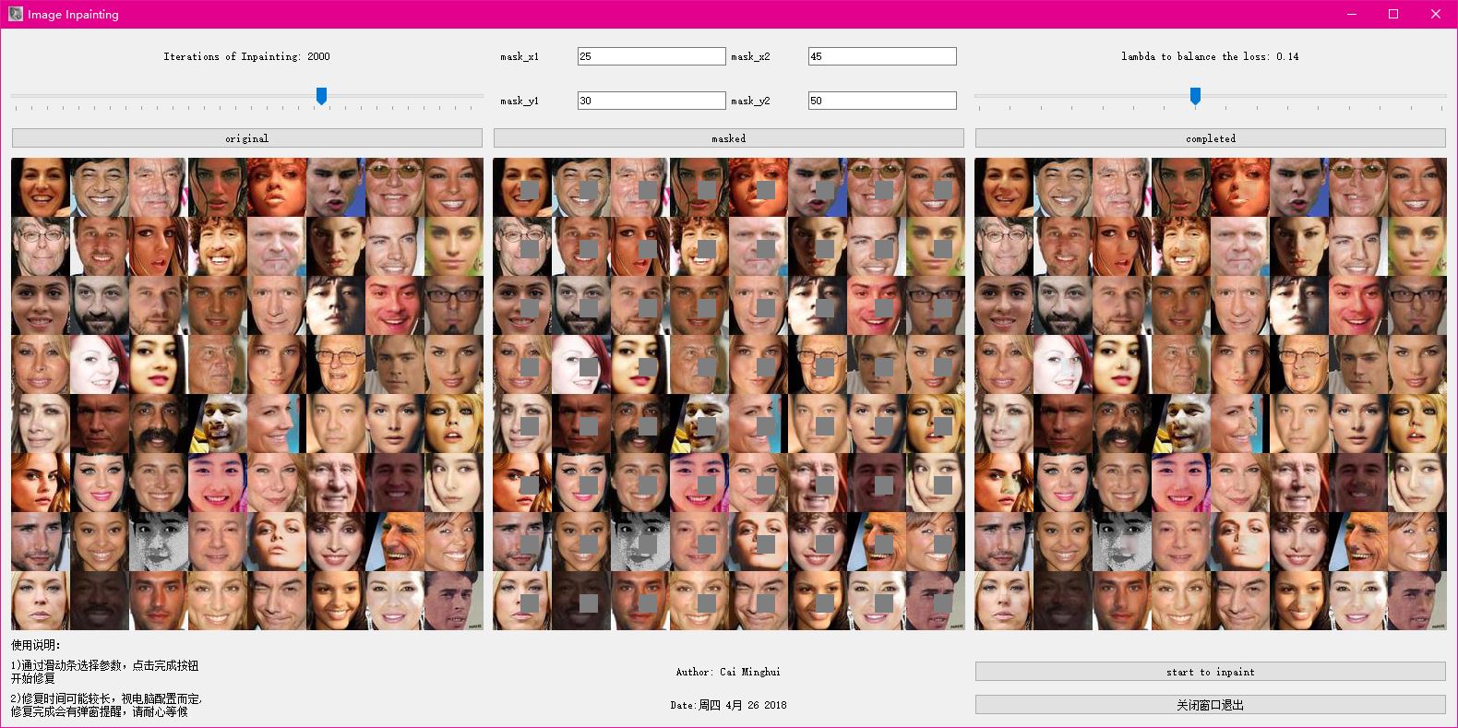
Task: Focus the mask_x1 input field
Action: pos(651,56)
